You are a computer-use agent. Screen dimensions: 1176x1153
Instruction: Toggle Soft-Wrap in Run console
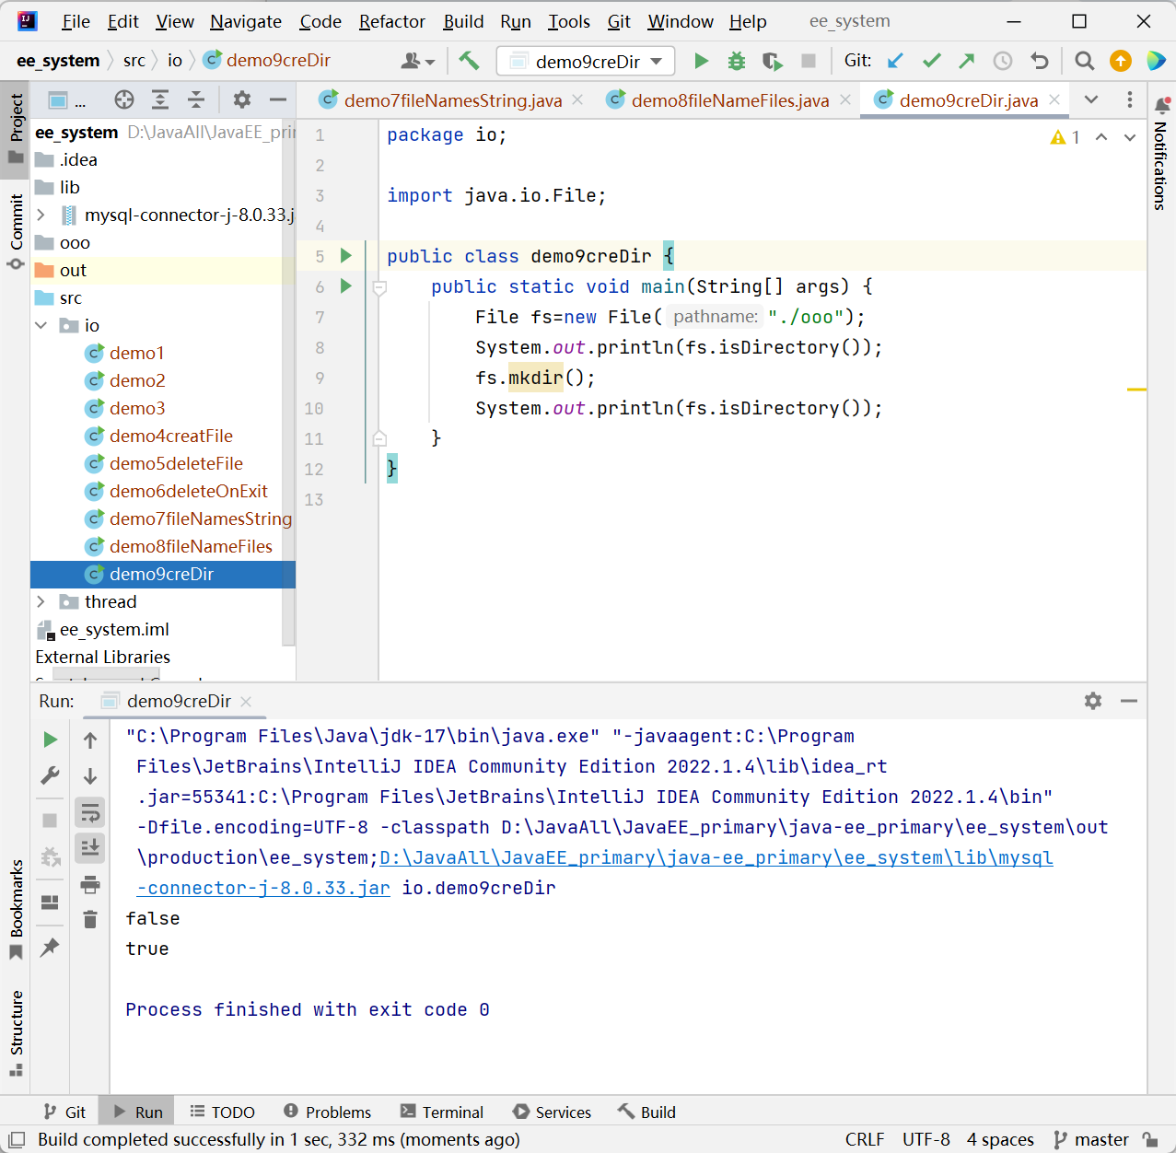coord(90,812)
